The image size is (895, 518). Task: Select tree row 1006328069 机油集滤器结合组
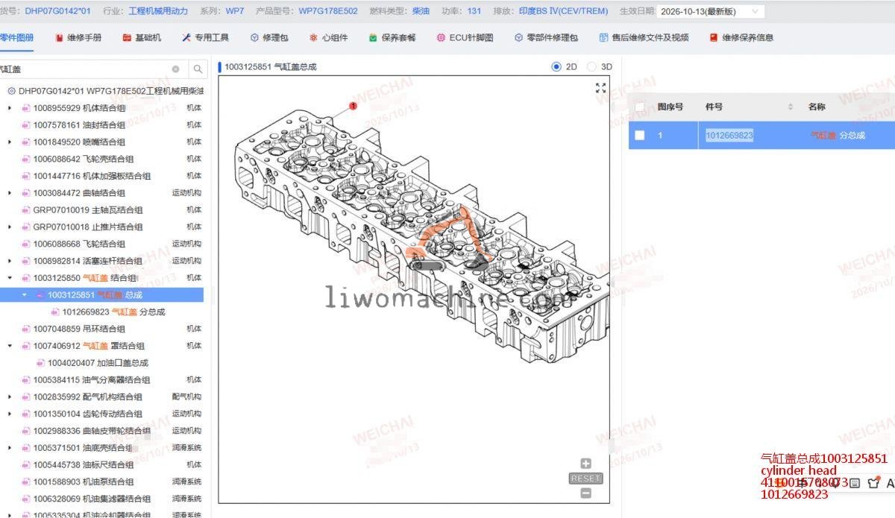tap(102, 499)
